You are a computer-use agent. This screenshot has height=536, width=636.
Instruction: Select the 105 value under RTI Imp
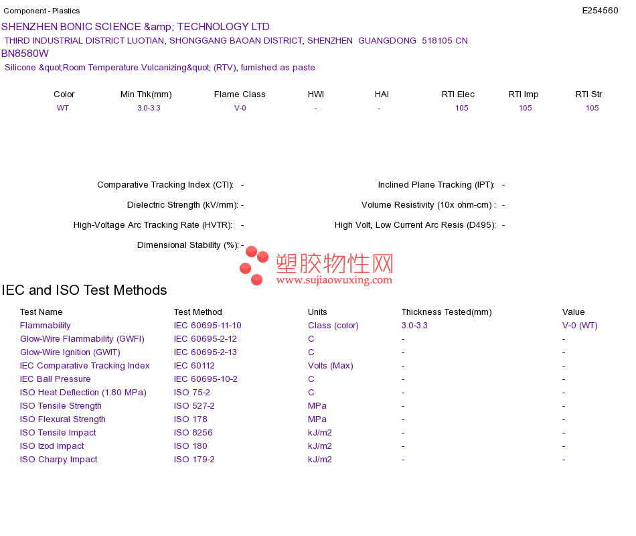[x=526, y=108]
